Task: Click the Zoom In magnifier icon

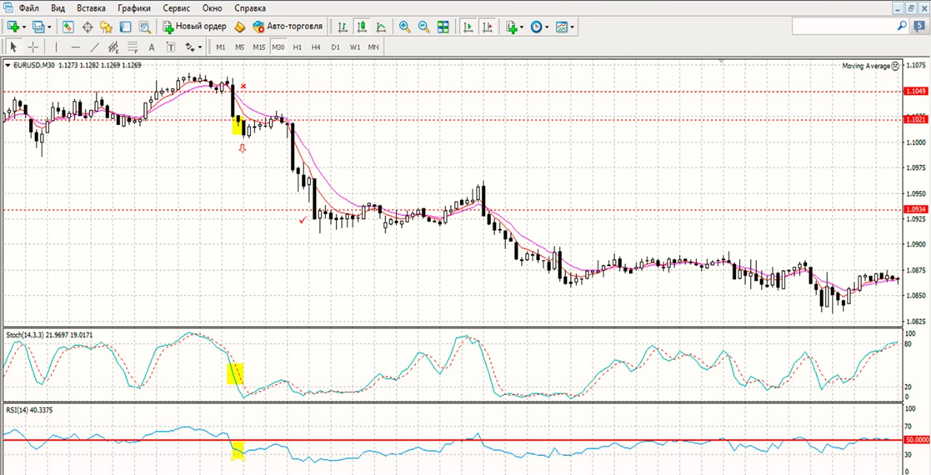Action: point(404,27)
